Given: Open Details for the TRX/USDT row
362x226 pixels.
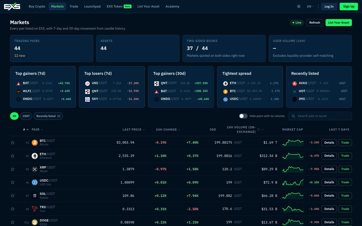Looking at the screenshot, I should point(329,209).
